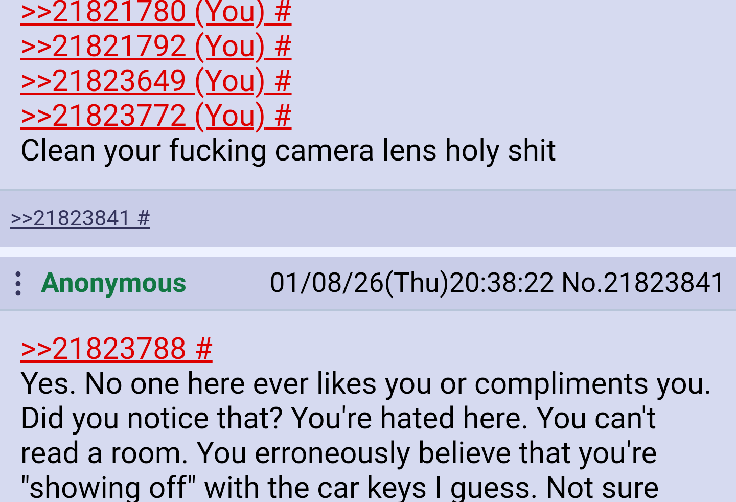Open the >>21823841 backlink reply
736x502 pixels.
(x=71, y=218)
